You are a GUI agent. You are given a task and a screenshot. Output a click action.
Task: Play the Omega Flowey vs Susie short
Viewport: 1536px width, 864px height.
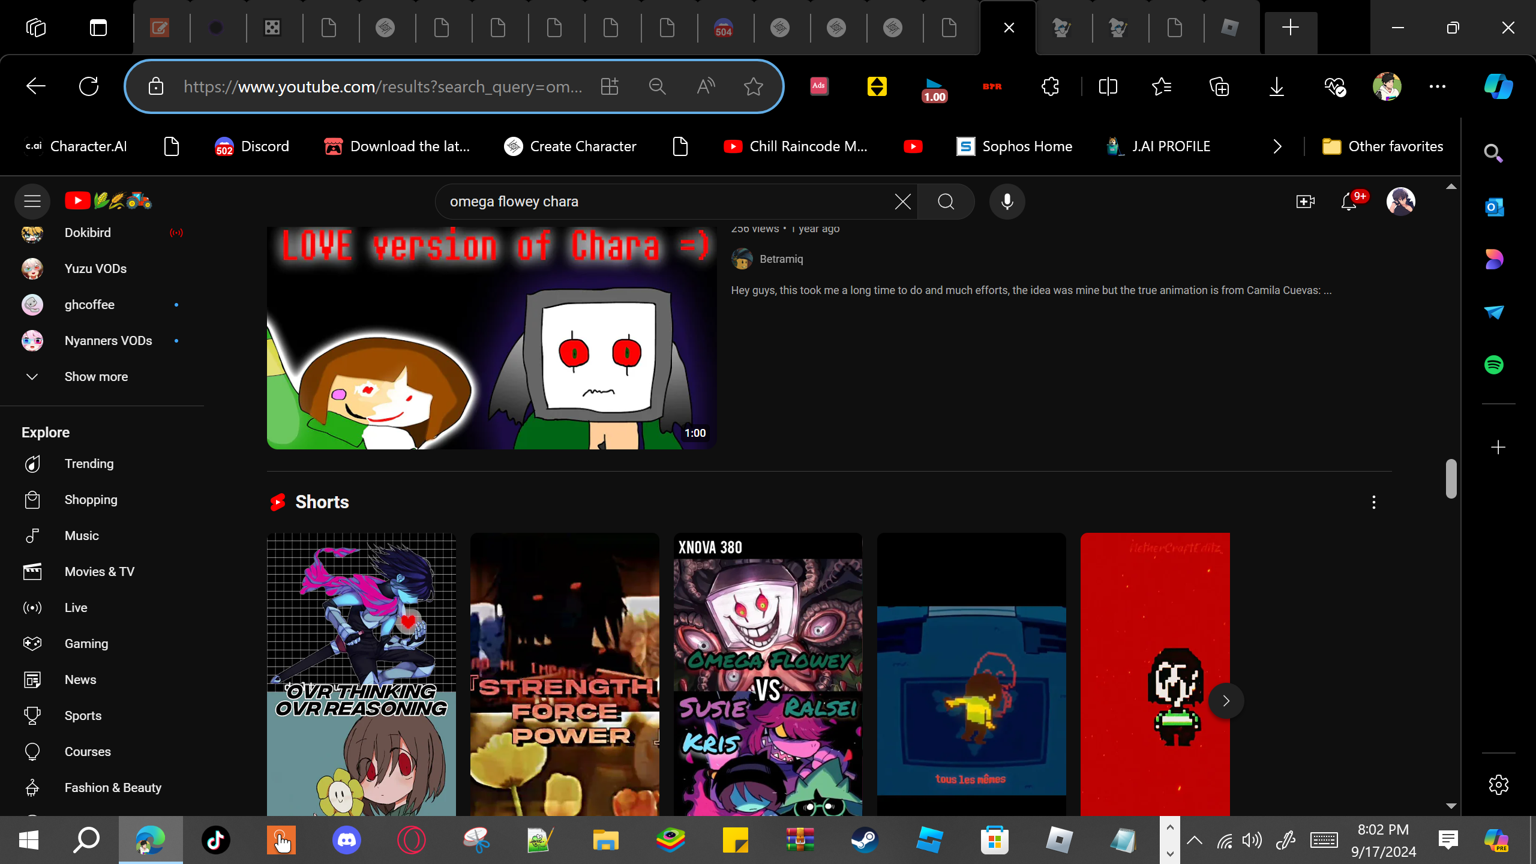pyautogui.click(x=767, y=672)
